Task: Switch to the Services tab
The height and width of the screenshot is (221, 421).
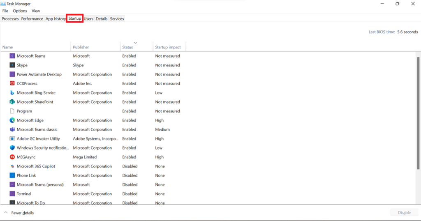Action: pos(117,19)
